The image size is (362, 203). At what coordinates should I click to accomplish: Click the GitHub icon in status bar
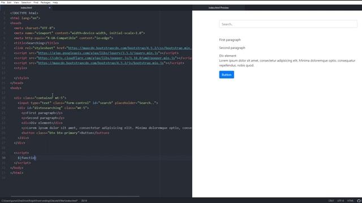point(359,201)
